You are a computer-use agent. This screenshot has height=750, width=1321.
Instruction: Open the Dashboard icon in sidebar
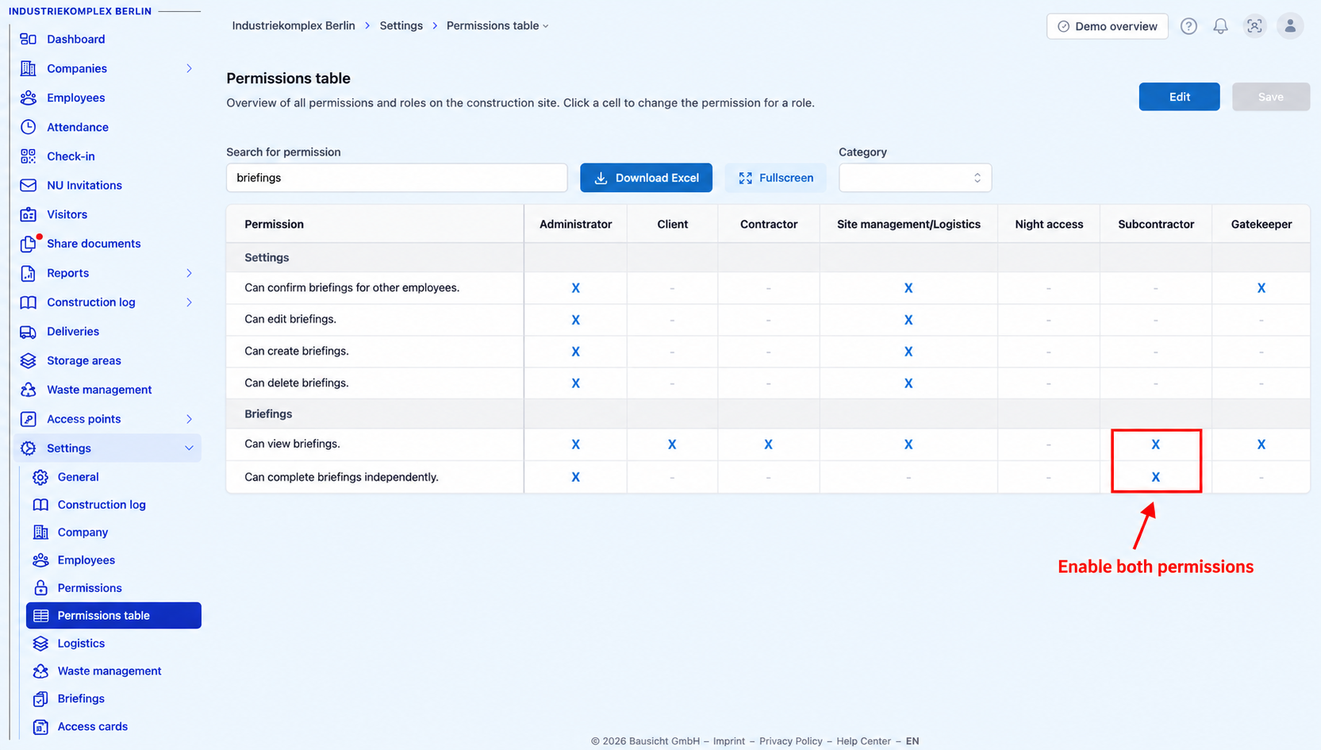(x=29, y=39)
